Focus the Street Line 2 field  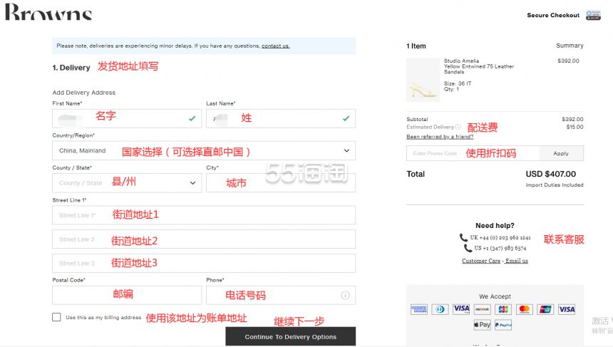click(204, 239)
